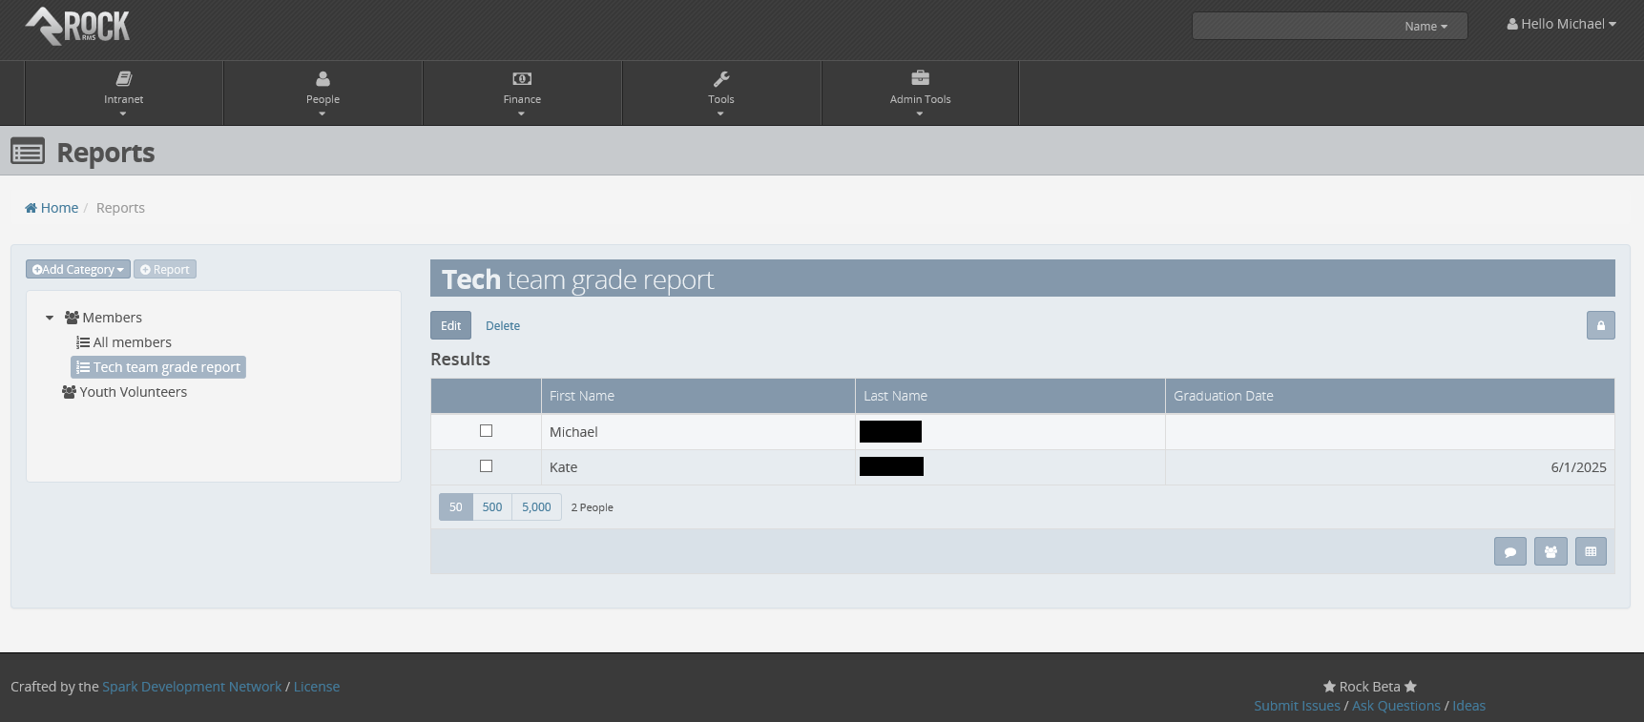Collapse the Members category tree

click(x=50, y=318)
